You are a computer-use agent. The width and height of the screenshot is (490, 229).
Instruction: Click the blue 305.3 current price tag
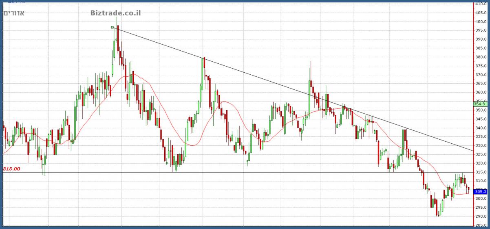pyautogui.click(x=481, y=192)
